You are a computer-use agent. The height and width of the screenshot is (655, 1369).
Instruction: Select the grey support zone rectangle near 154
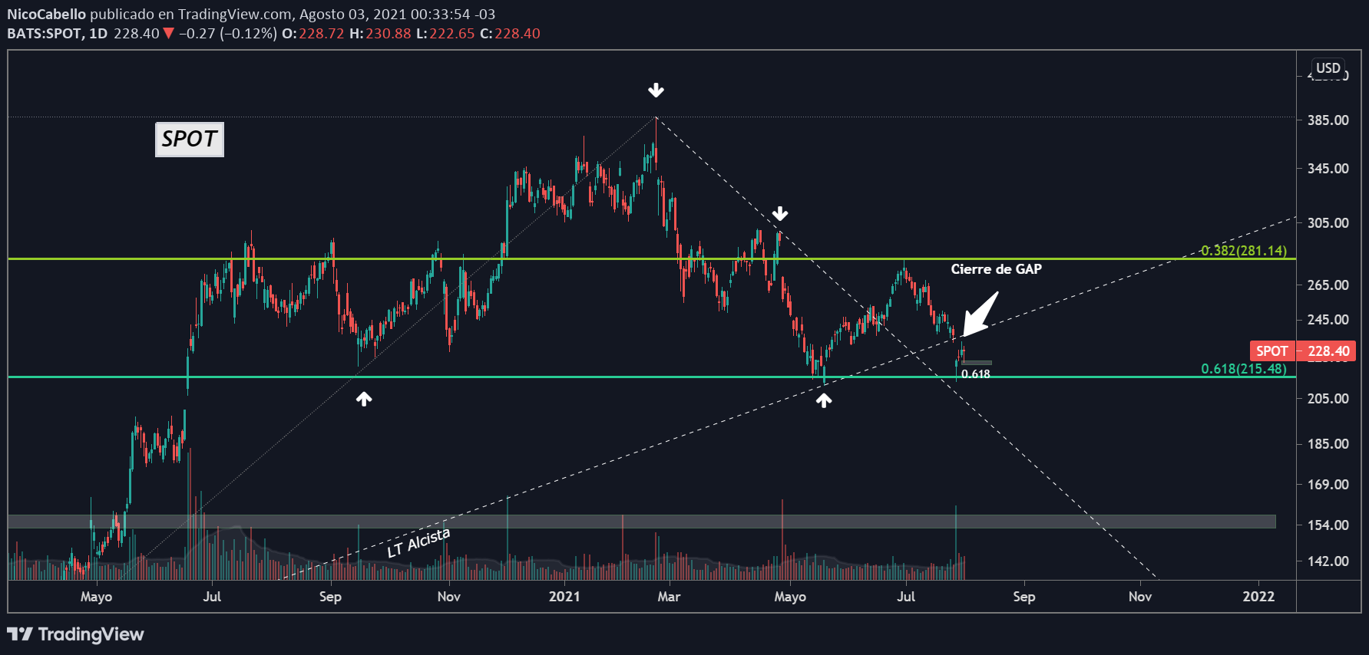(642, 522)
